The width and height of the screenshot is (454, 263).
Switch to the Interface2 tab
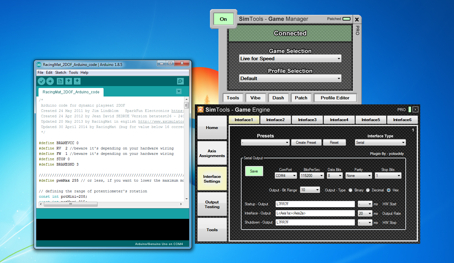[x=275, y=120]
